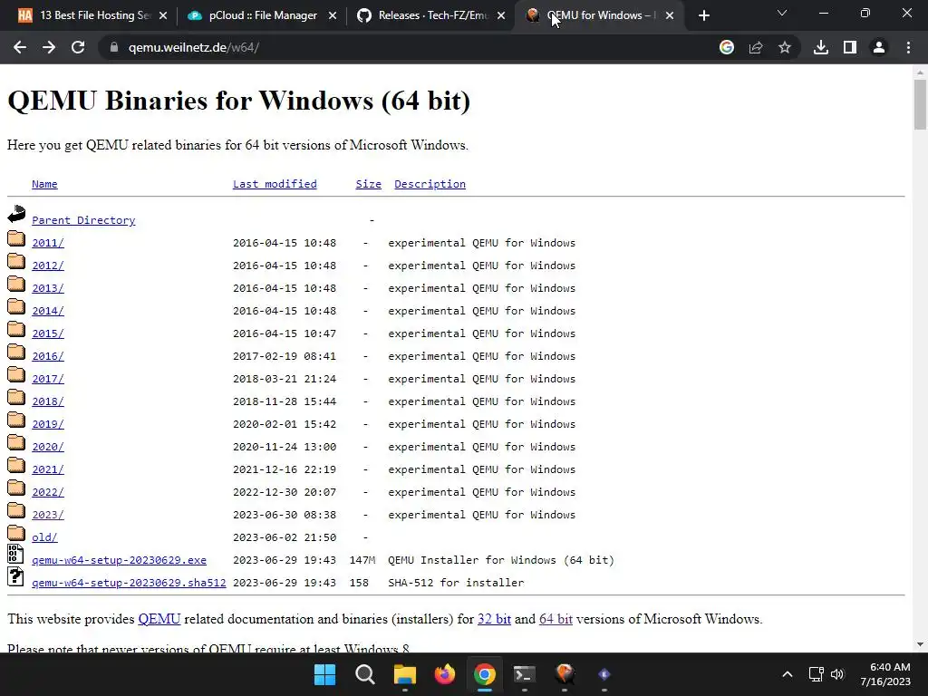The width and height of the screenshot is (928, 696).
Task: Click the Parent Directory back-arrow icon
Action: point(16,214)
